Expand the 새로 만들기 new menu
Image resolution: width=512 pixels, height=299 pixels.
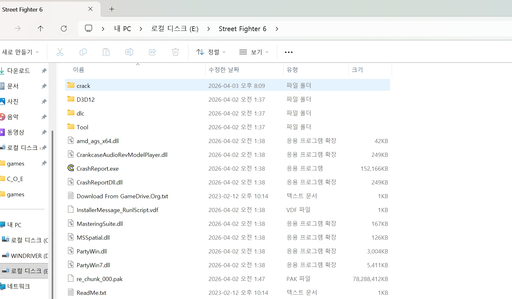[x=20, y=52]
